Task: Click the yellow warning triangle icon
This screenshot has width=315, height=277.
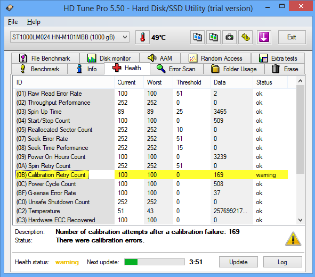Action: (x=293, y=239)
